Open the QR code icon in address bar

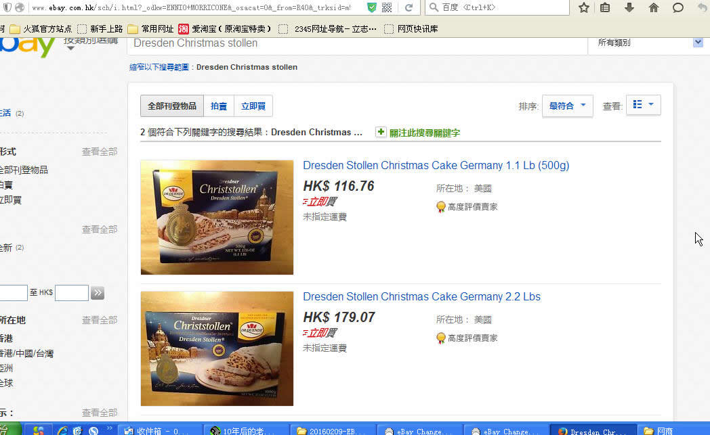387,7
